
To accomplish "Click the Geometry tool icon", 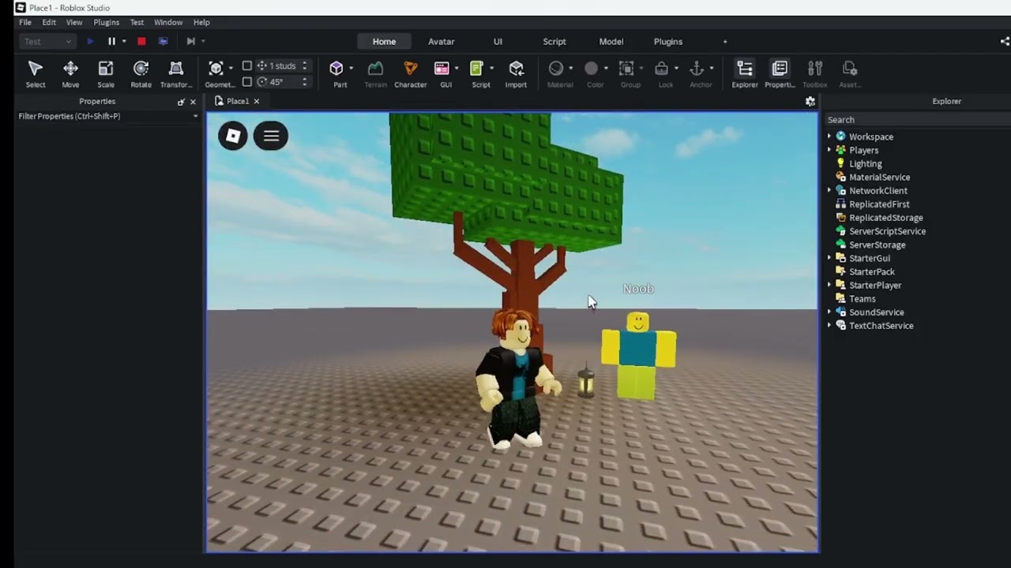I will pos(216,69).
